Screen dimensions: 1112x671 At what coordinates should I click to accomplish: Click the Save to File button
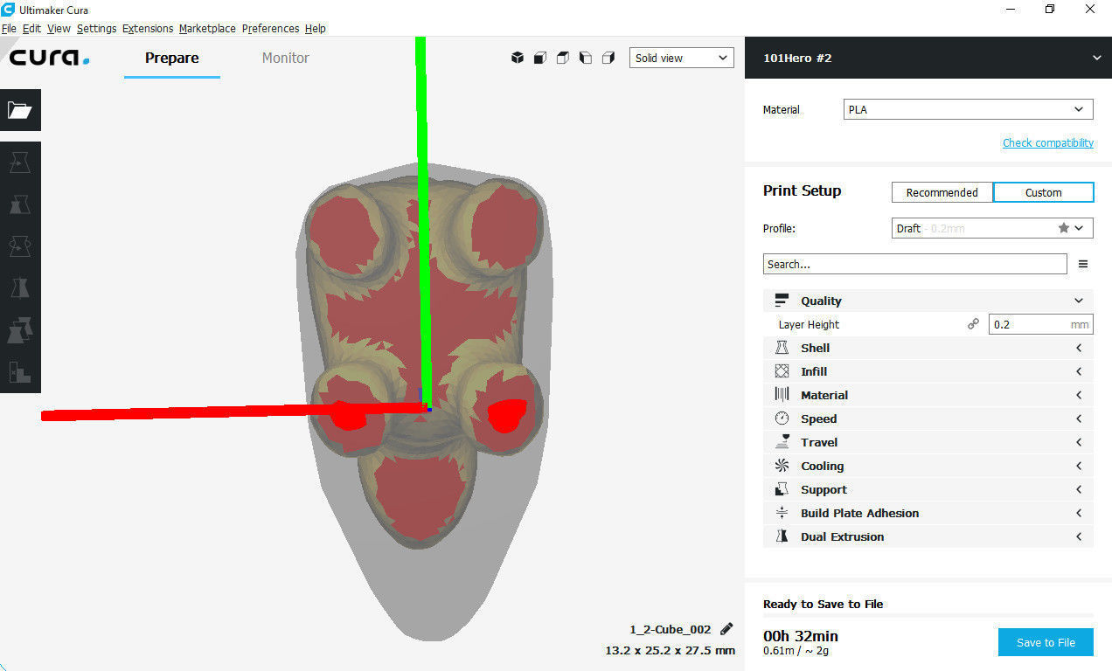(x=1046, y=642)
